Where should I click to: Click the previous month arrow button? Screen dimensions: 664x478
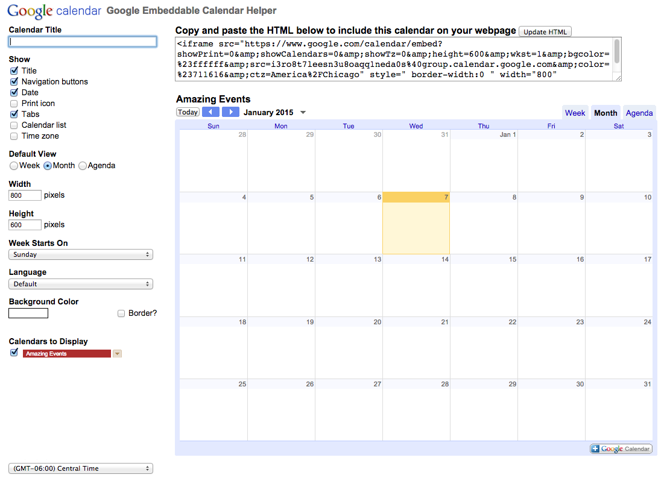click(x=210, y=112)
